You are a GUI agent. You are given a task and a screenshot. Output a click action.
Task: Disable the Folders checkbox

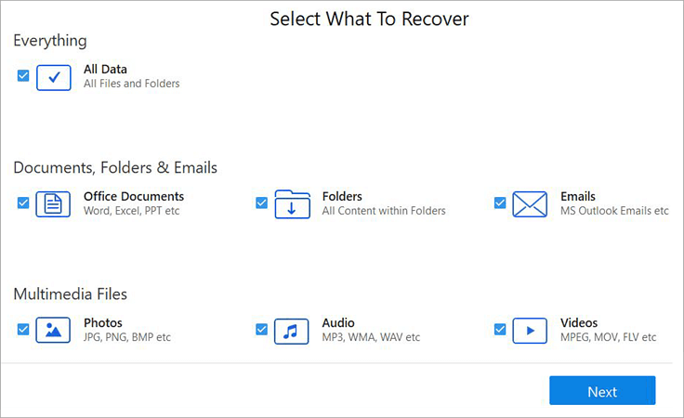(261, 202)
